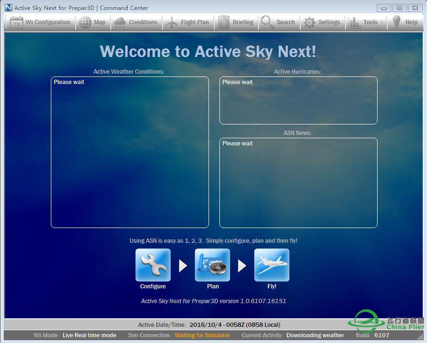Viewport: 427px width, 343px height.
Task: Click inside the ASN News panel
Action: click(x=298, y=183)
